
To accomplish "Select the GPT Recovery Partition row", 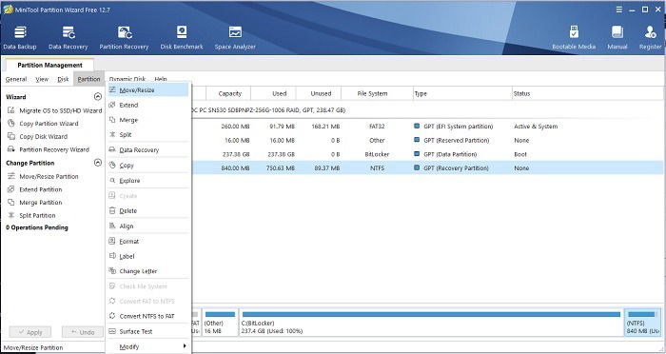I will coord(427,167).
